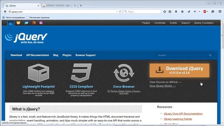
Task: Click the Sizzle orange swirl icon
Action: coord(34,23)
